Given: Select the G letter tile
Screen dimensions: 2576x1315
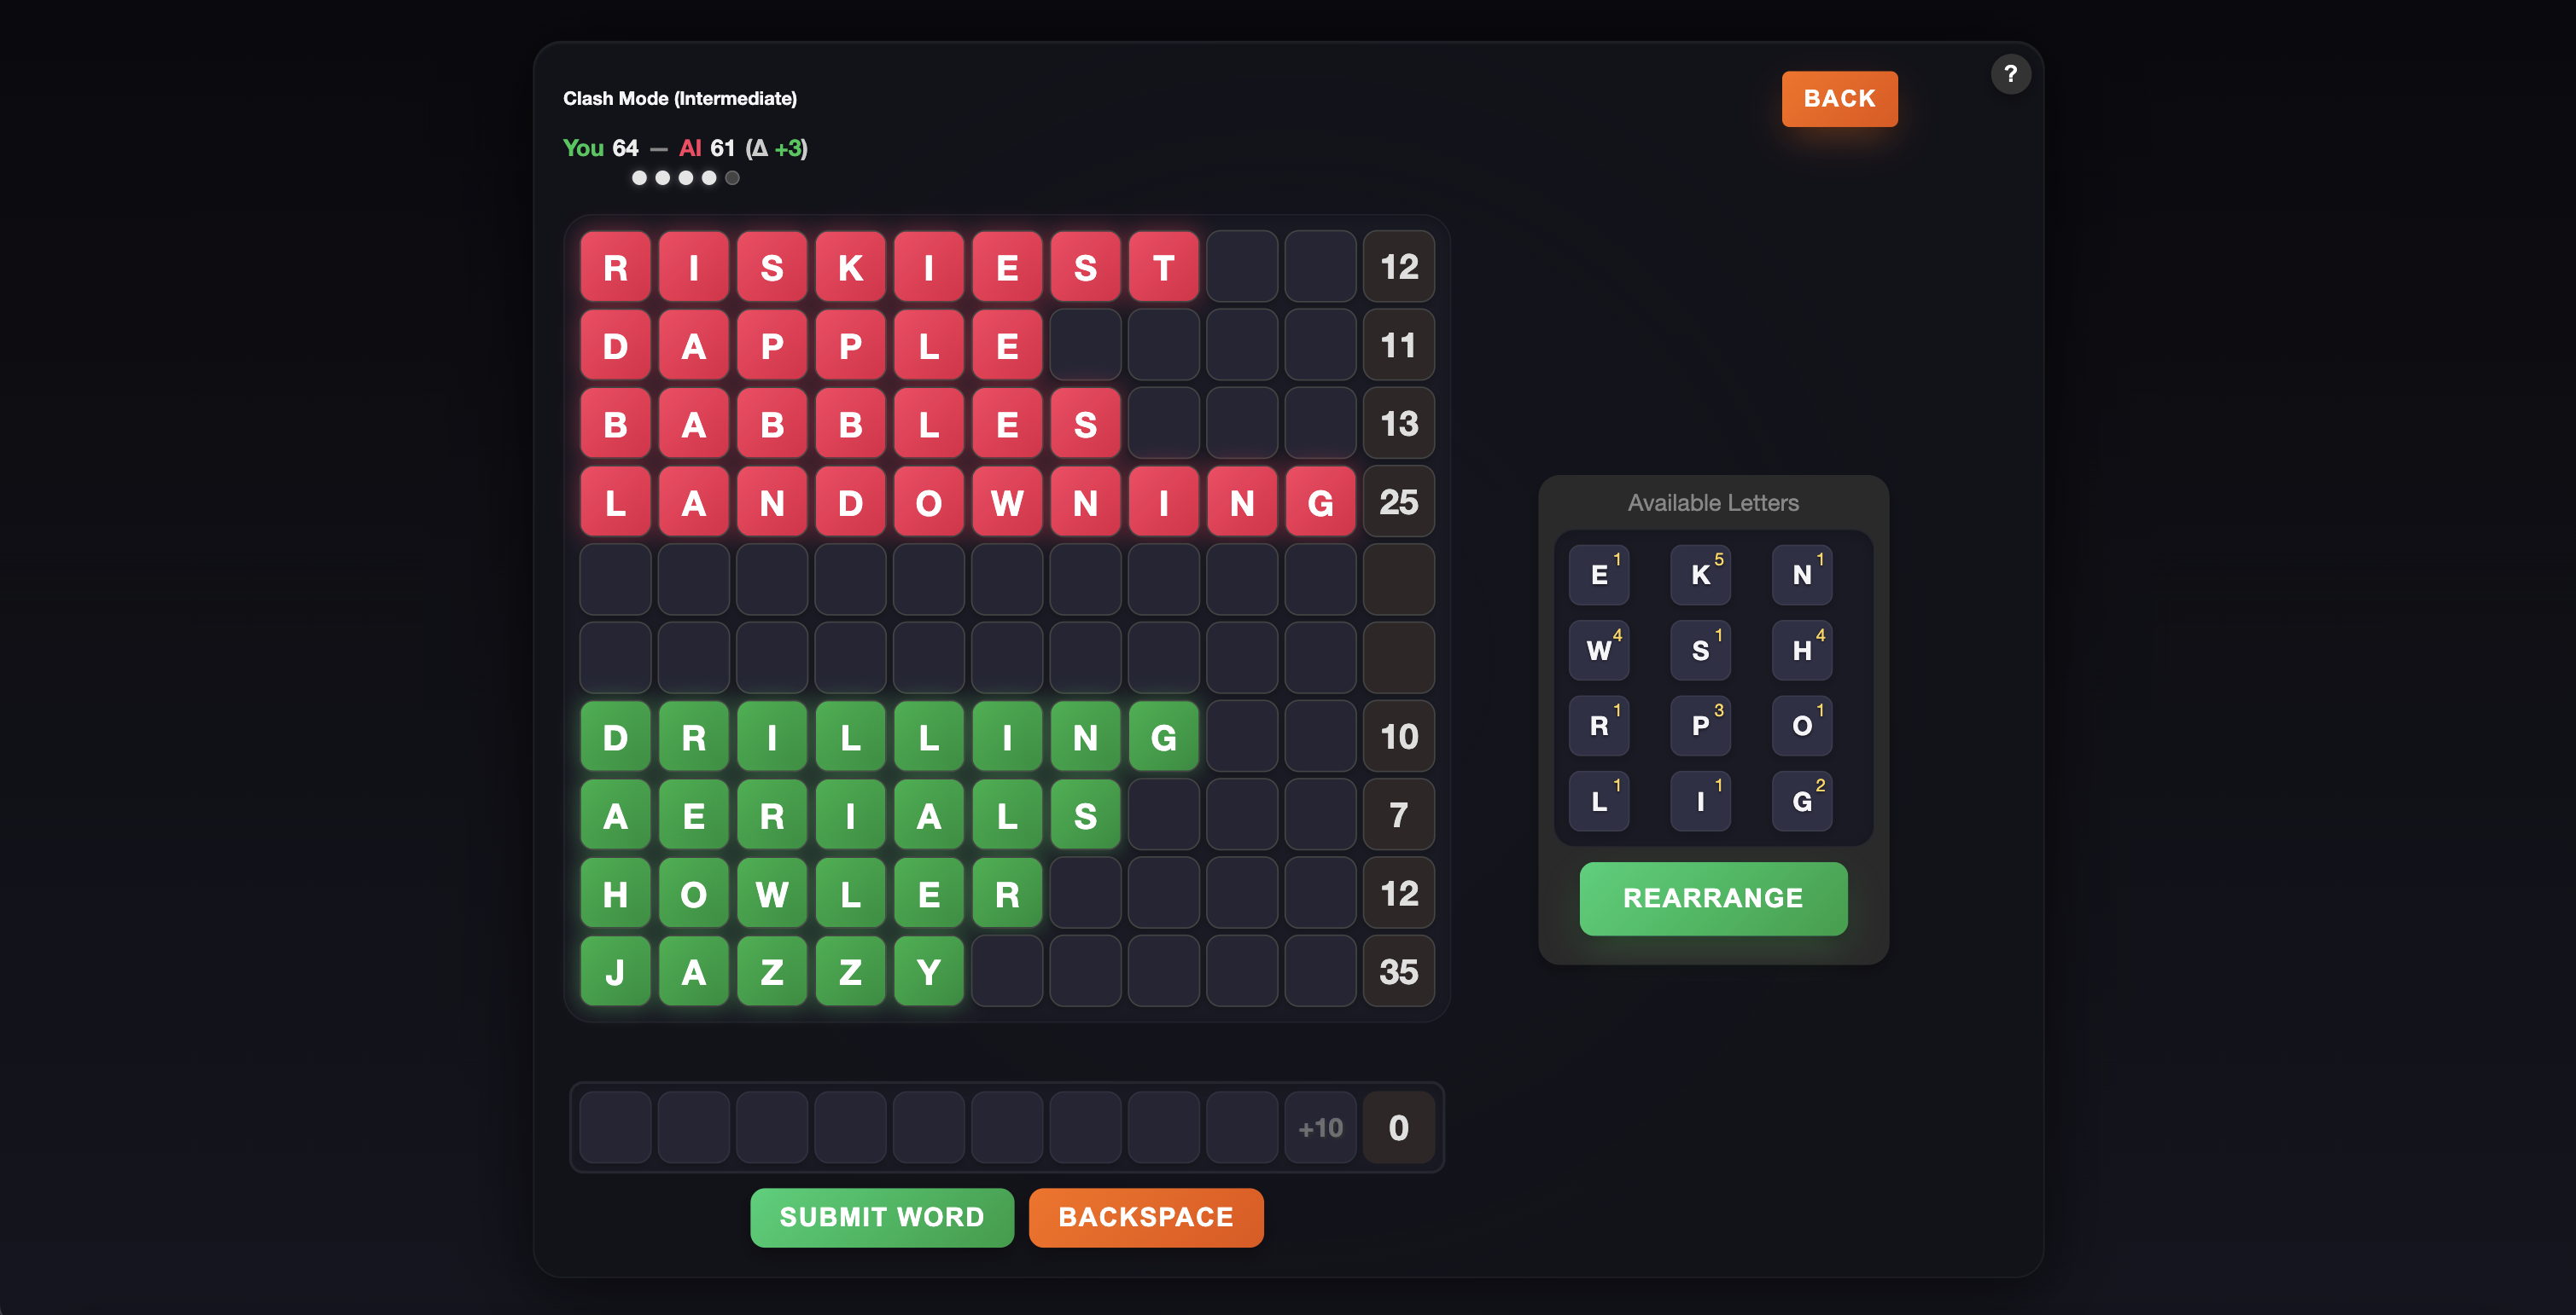Looking at the screenshot, I should coord(1802,802).
